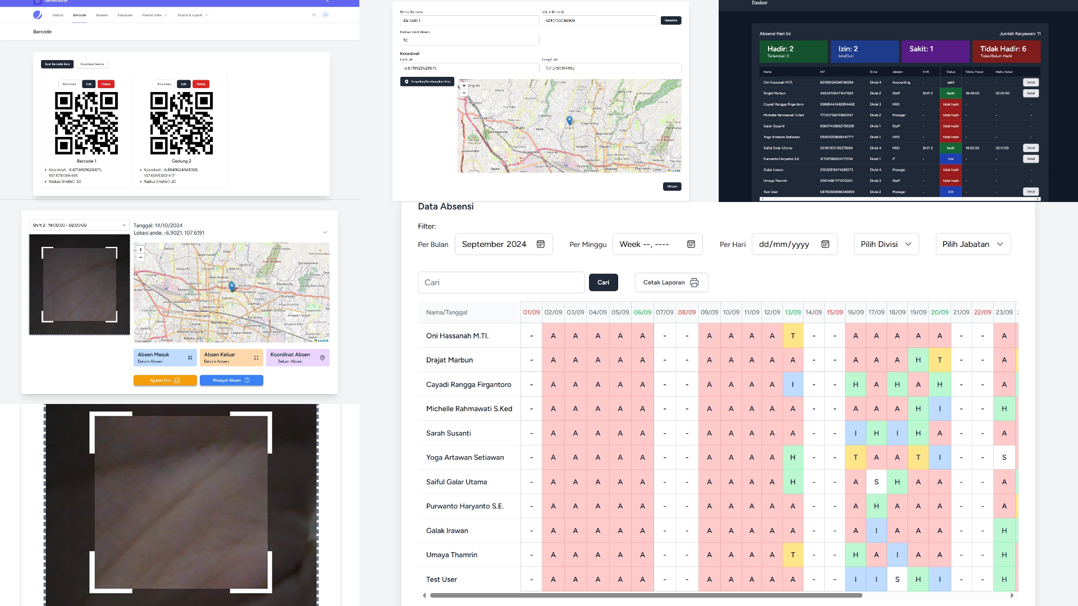Open the Per Hari date calendar icon
This screenshot has height=606, width=1078.
click(x=825, y=244)
